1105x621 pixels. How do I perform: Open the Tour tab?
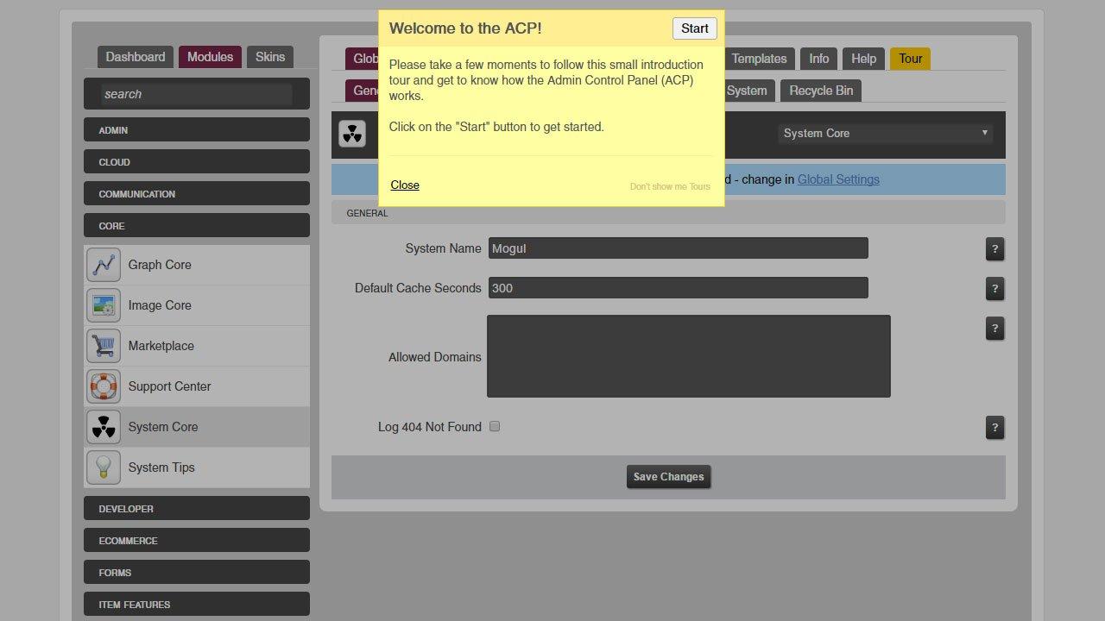(911, 59)
